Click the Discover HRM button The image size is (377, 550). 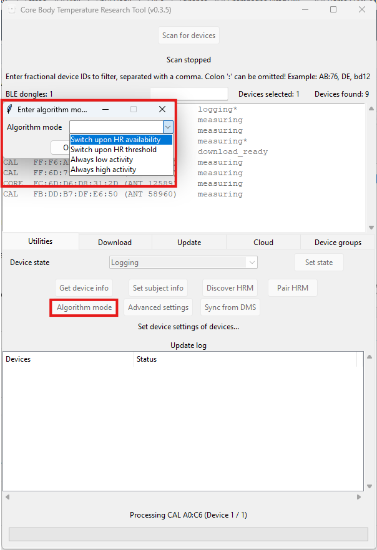point(230,288)
